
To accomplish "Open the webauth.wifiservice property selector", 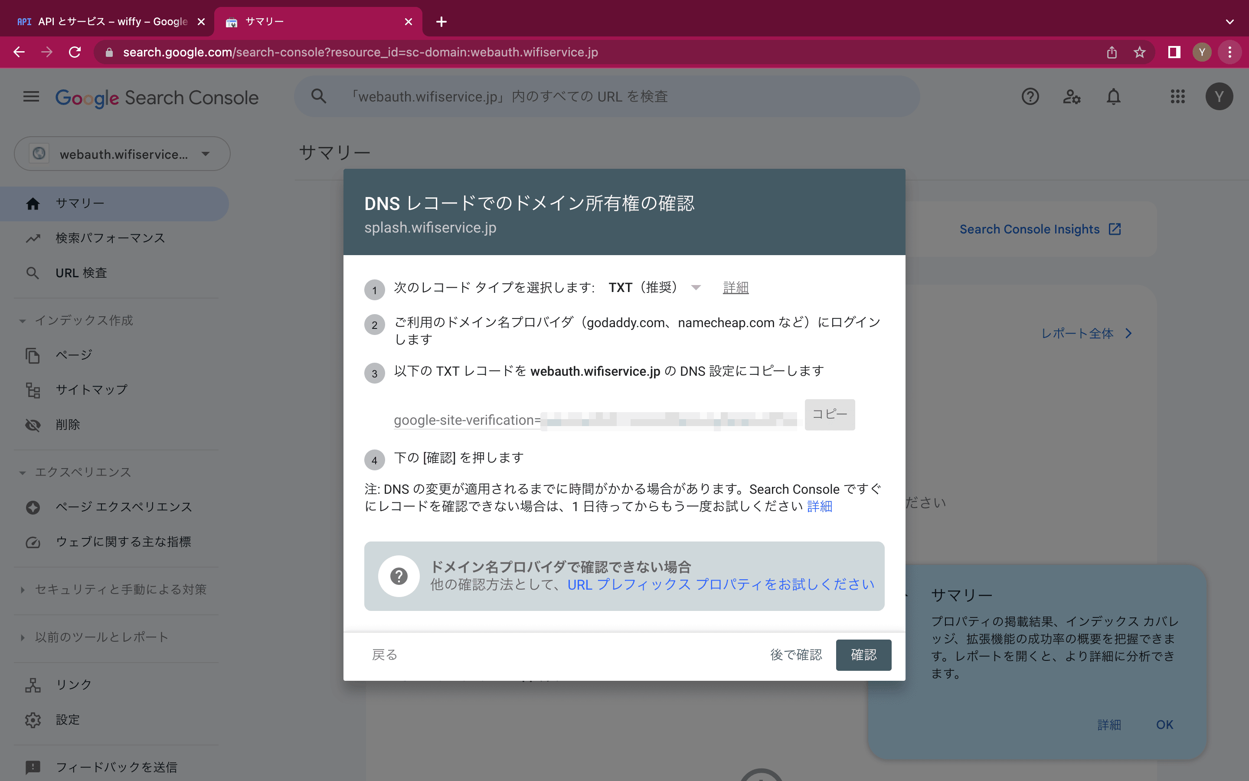I will coord(122,154).
